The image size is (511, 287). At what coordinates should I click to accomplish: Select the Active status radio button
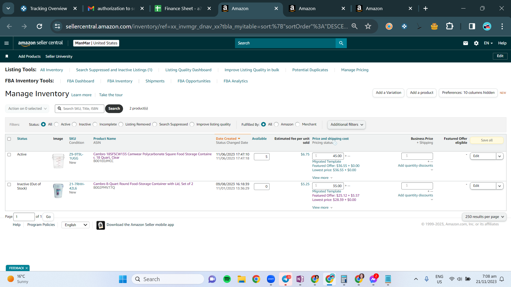point(56,124)
